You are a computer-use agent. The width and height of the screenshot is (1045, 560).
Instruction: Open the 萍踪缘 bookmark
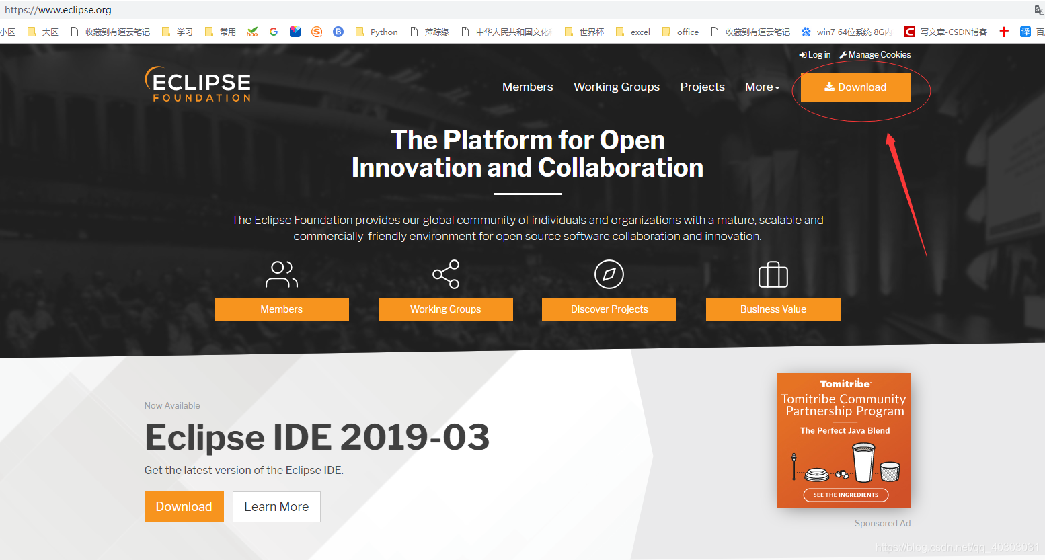pos(430,32)
